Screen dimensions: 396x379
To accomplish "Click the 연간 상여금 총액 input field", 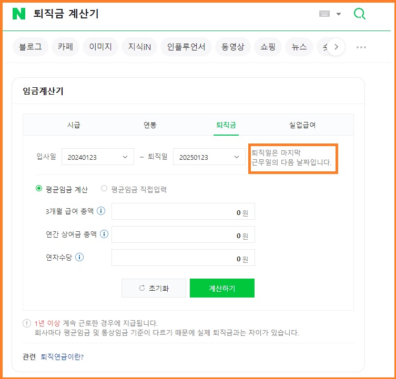I will (x=183, y=234).
